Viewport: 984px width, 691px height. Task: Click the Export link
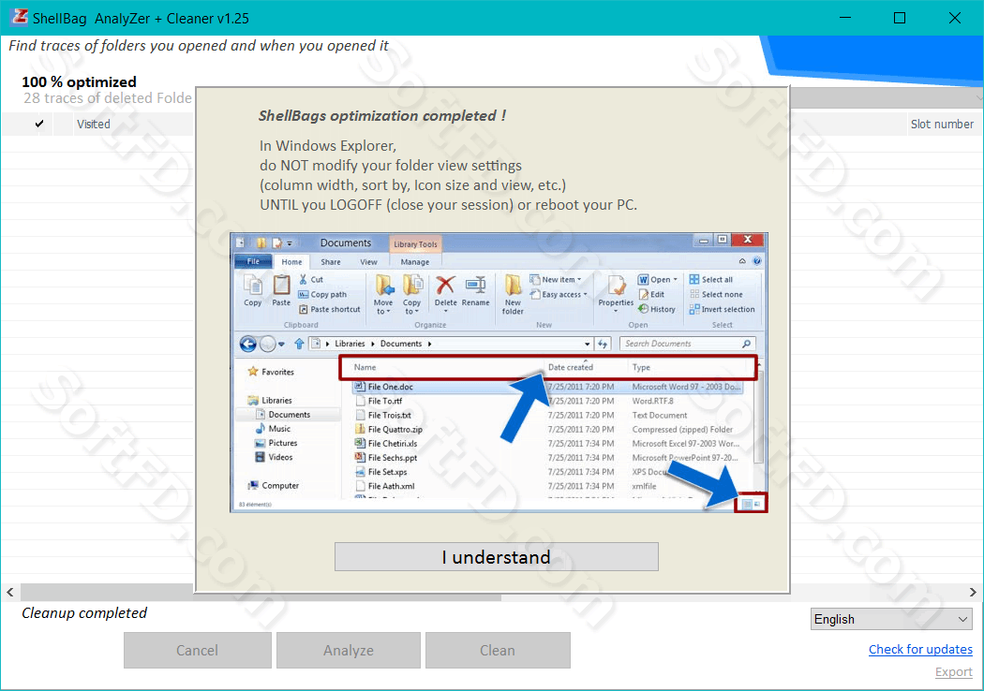(953, 671)
